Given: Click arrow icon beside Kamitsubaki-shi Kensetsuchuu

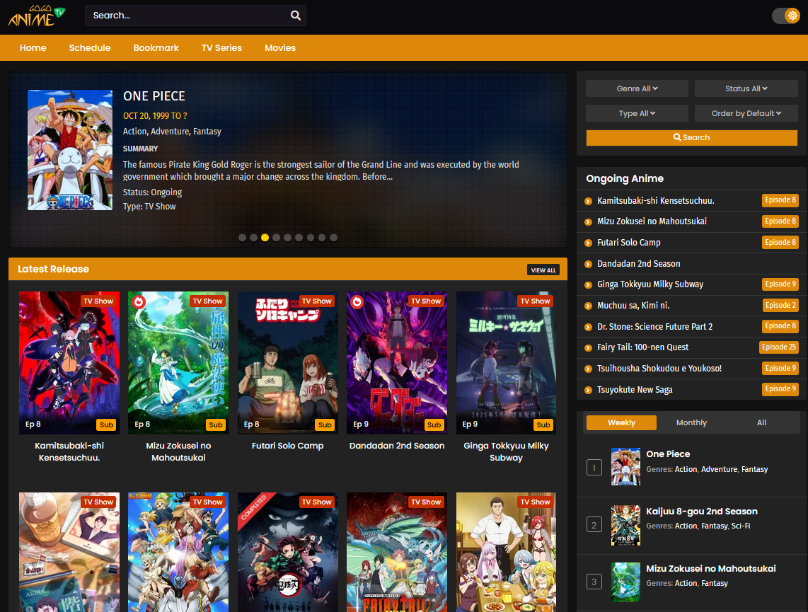Looking at the screenshot, I should tap(588, 201).
